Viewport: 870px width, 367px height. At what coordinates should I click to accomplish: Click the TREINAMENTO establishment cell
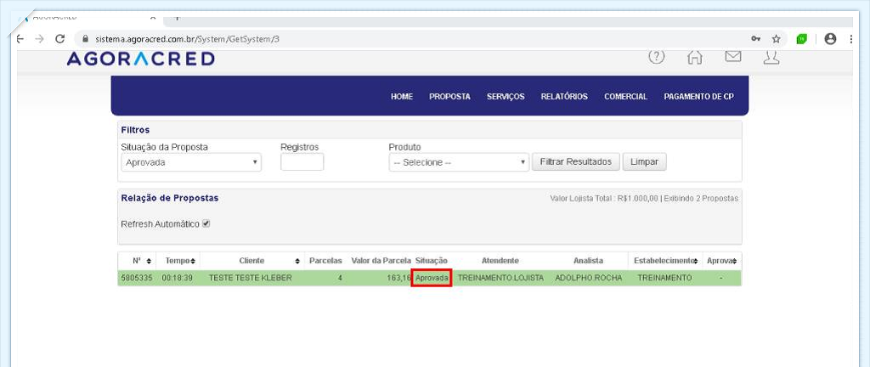tap(664, 278)
